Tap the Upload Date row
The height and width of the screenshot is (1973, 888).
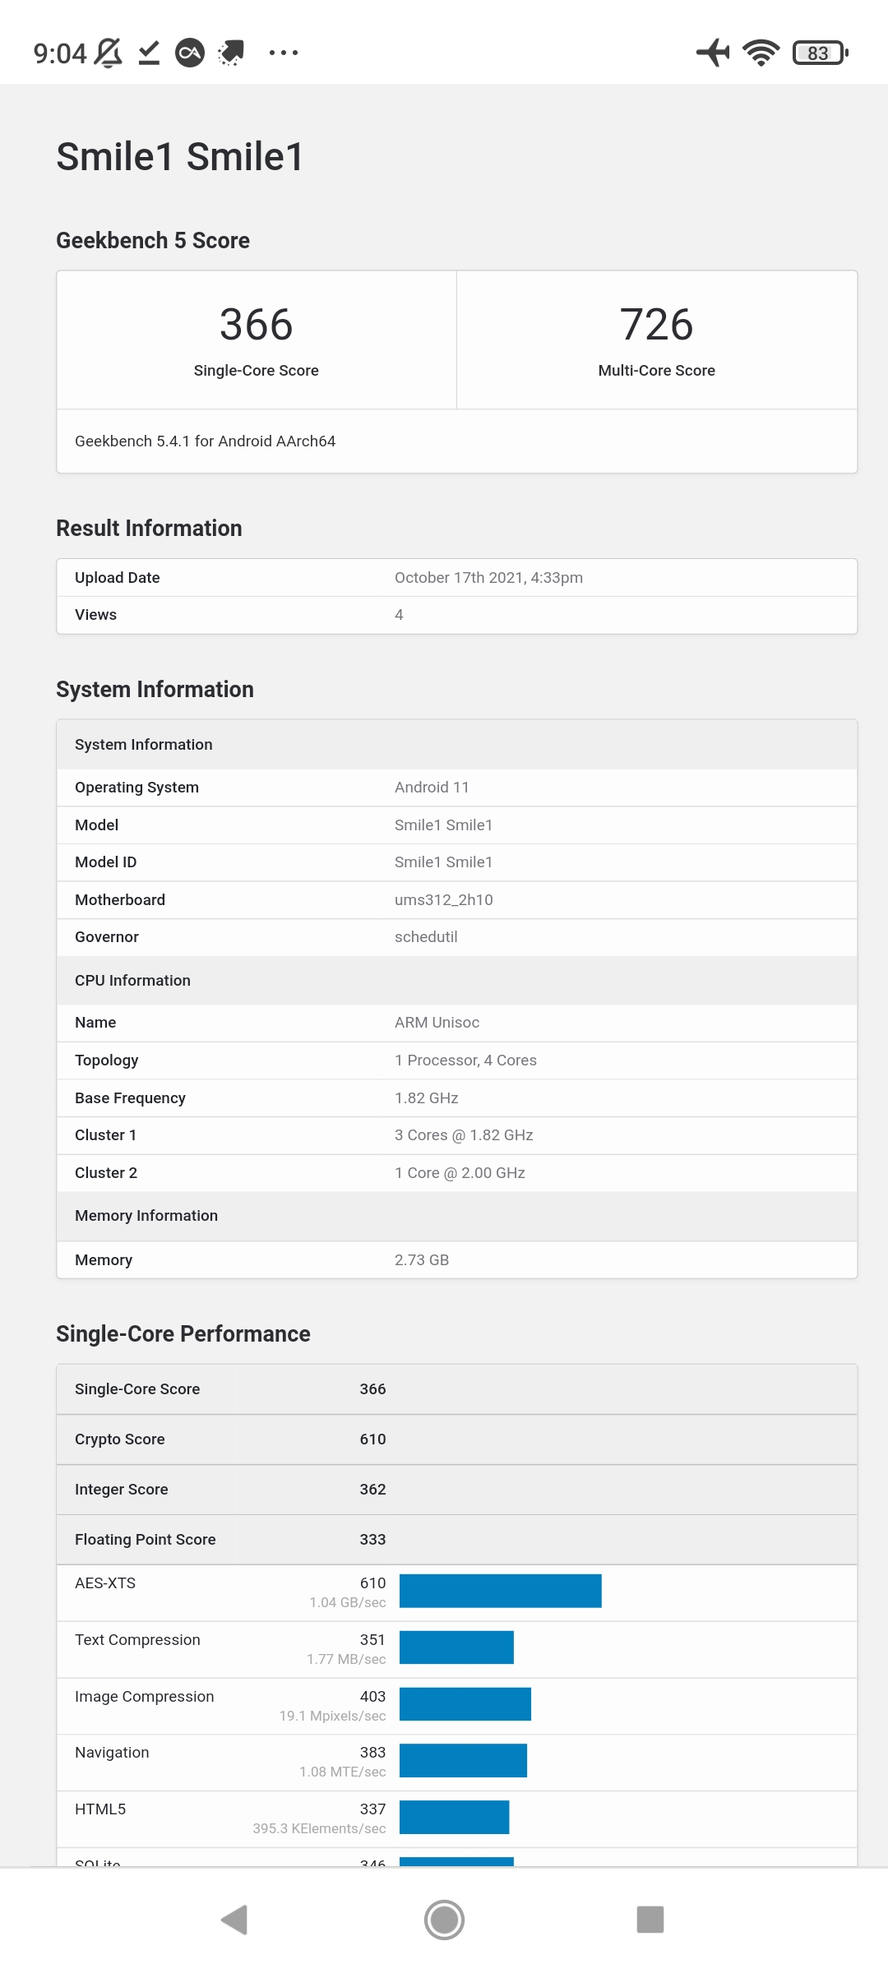(x=456, y=578)
